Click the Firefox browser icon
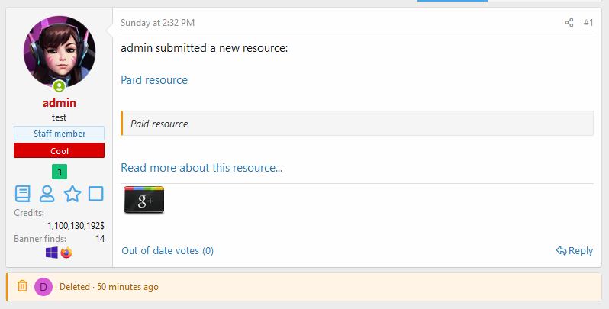The height and width of the screenshot is (309, 609). coord(66,252)
